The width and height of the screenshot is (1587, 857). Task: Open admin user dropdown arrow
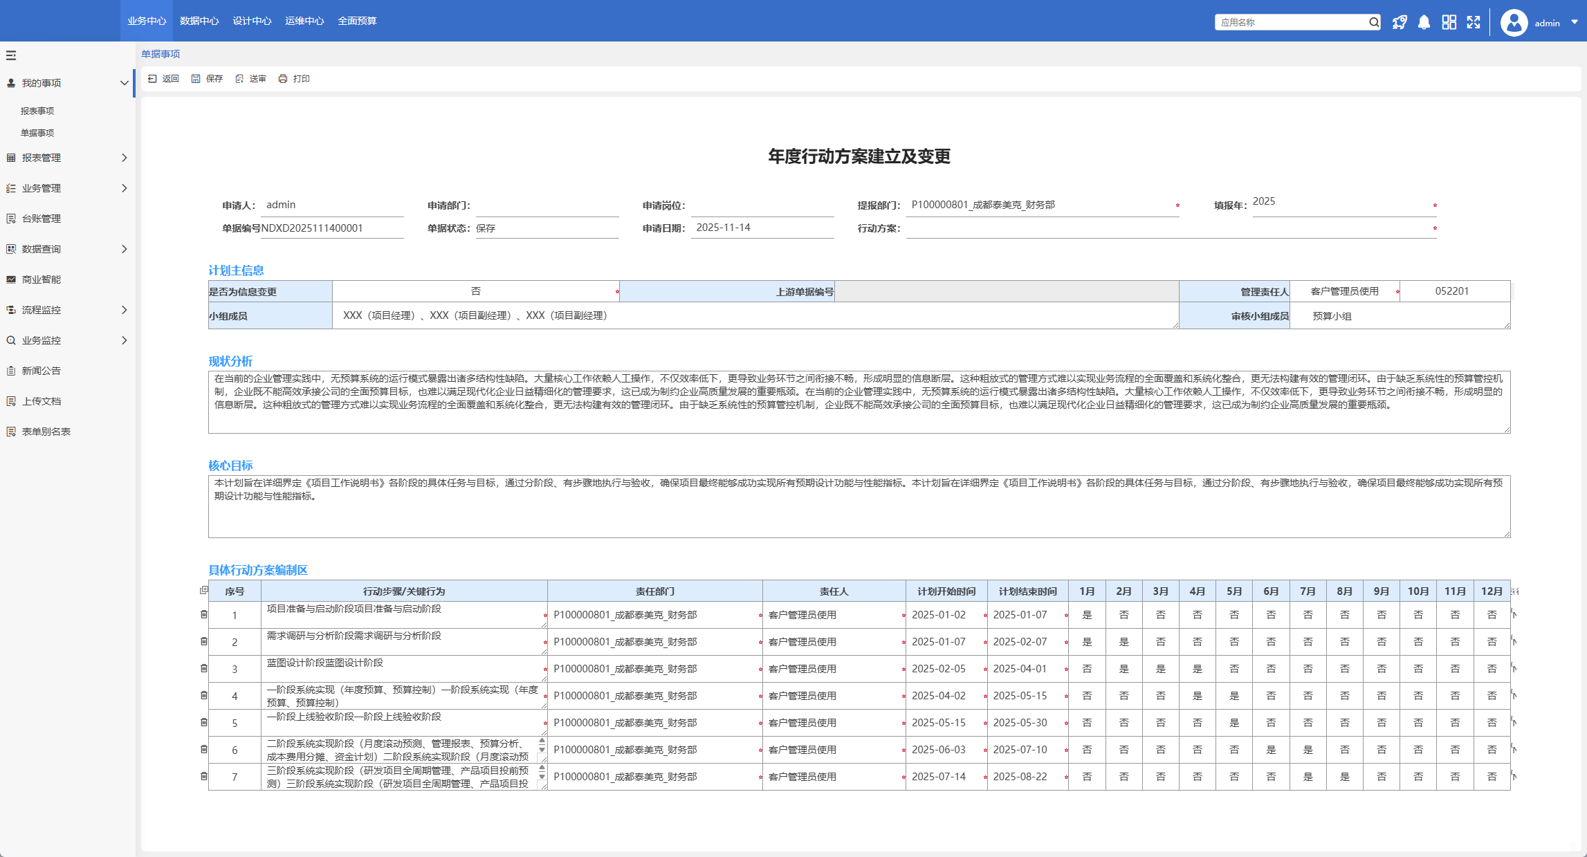pos(1574,22)
